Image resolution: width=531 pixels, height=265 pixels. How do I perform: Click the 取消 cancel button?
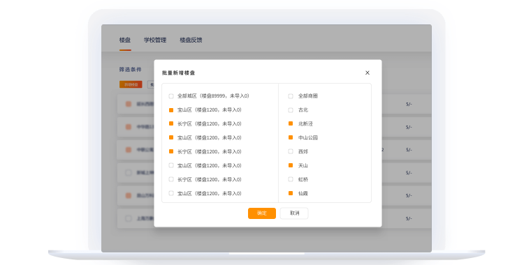(294, 213)
